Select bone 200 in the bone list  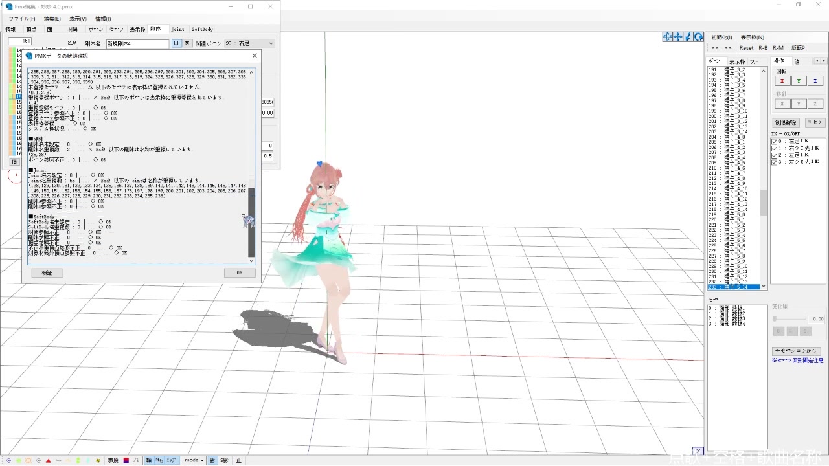[x=734, y=116]
